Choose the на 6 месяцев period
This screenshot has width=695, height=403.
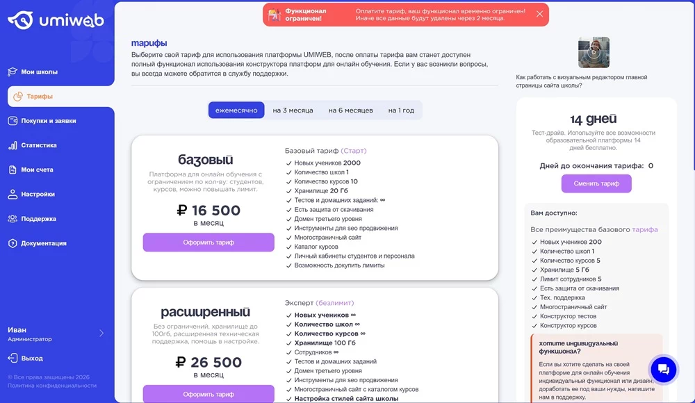pyautogui.click(x=350, y=110)
